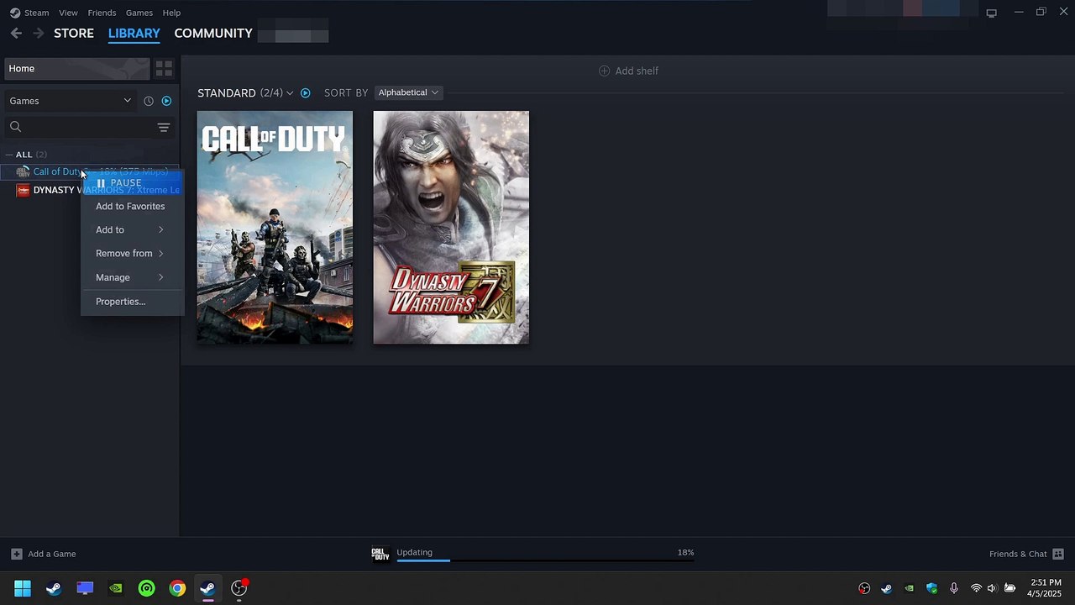Open the Windows Start menu

23,588
